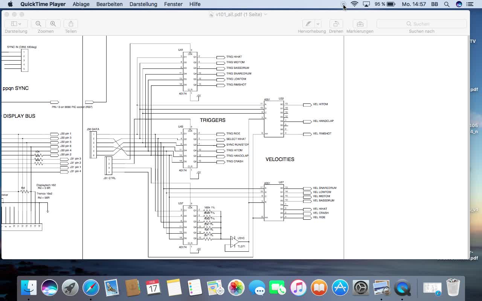Open the Bearbeiten menu

click(x=110, y=4)
